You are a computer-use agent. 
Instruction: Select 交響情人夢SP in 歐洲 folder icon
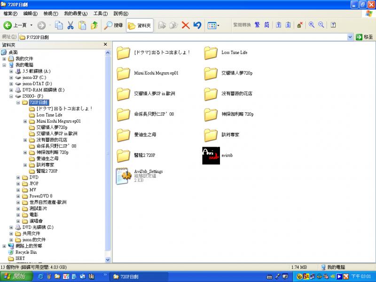123,94
